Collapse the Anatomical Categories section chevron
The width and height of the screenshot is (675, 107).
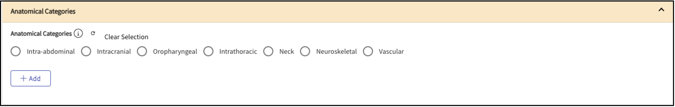[x=661, y=10]
